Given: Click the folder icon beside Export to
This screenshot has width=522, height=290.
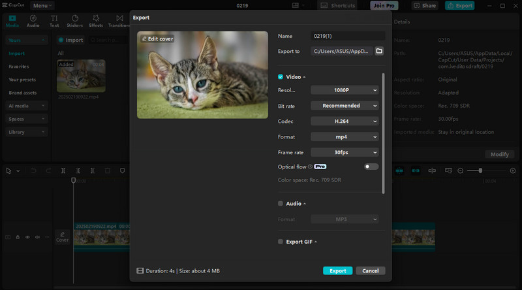Looking at the screenshot, I should 379,51.
